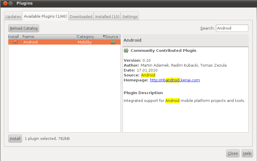Click the Plugin Description heading
This screenshot has height=161, width=257.
[143, 93]
